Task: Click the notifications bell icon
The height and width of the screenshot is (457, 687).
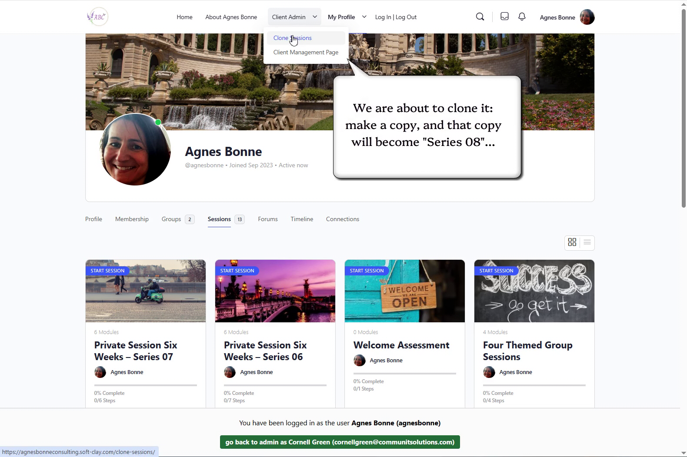Action: click(x=522, y=17)
